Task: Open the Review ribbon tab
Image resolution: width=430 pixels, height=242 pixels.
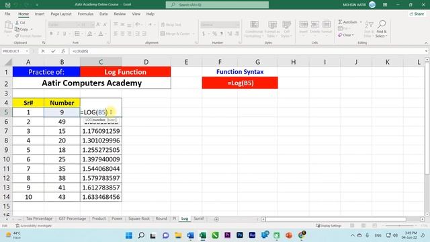Action: [x=120, y=13]
